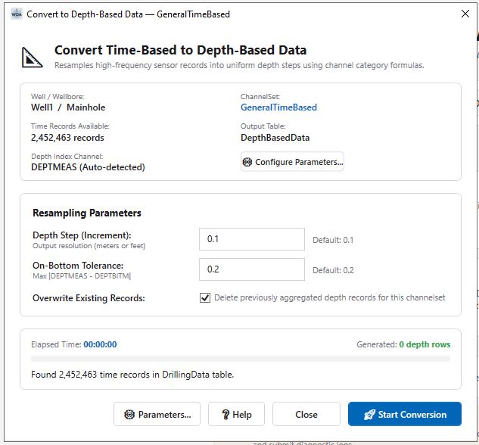This screenshot has width=479, height=445.
Task: Click 'DepthBasedData' output table name
Action: [275, 138]
